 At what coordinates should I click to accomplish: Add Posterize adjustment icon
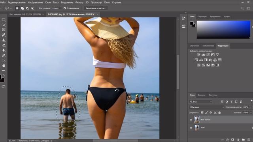click(203, 65)
